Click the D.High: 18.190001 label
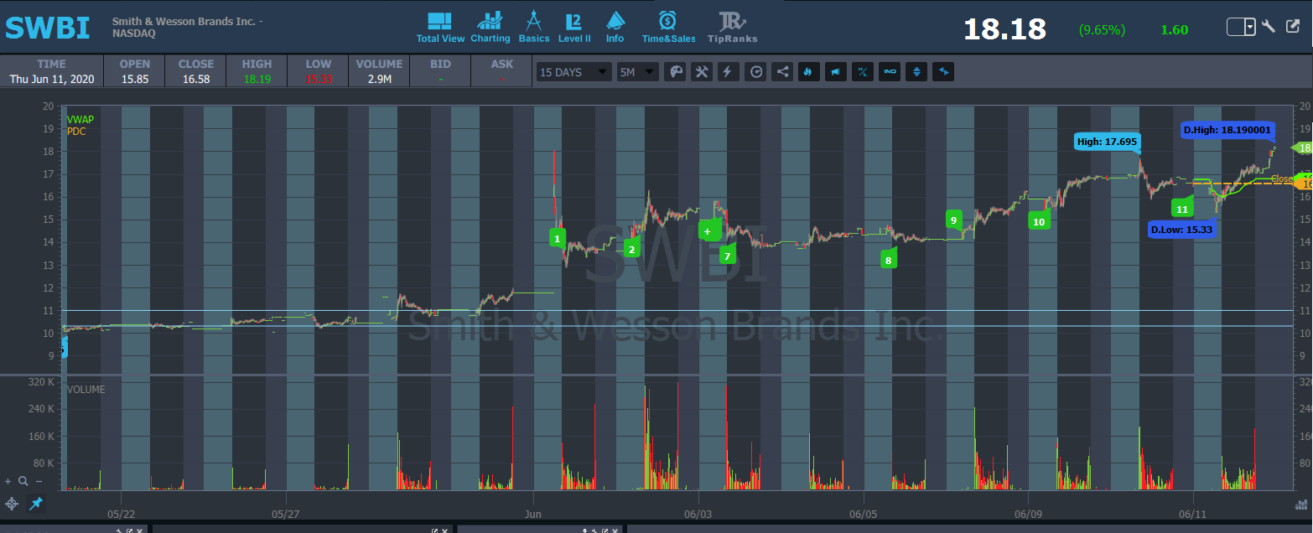Image resolution: width=1313 pixels, height=533 pixels. [1227, 130]
